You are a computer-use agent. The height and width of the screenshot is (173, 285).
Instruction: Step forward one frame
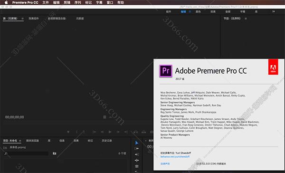(x=118, y=132)
